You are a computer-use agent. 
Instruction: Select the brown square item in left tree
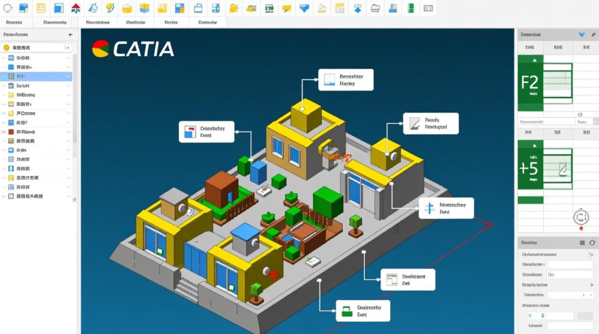(11, 132)
